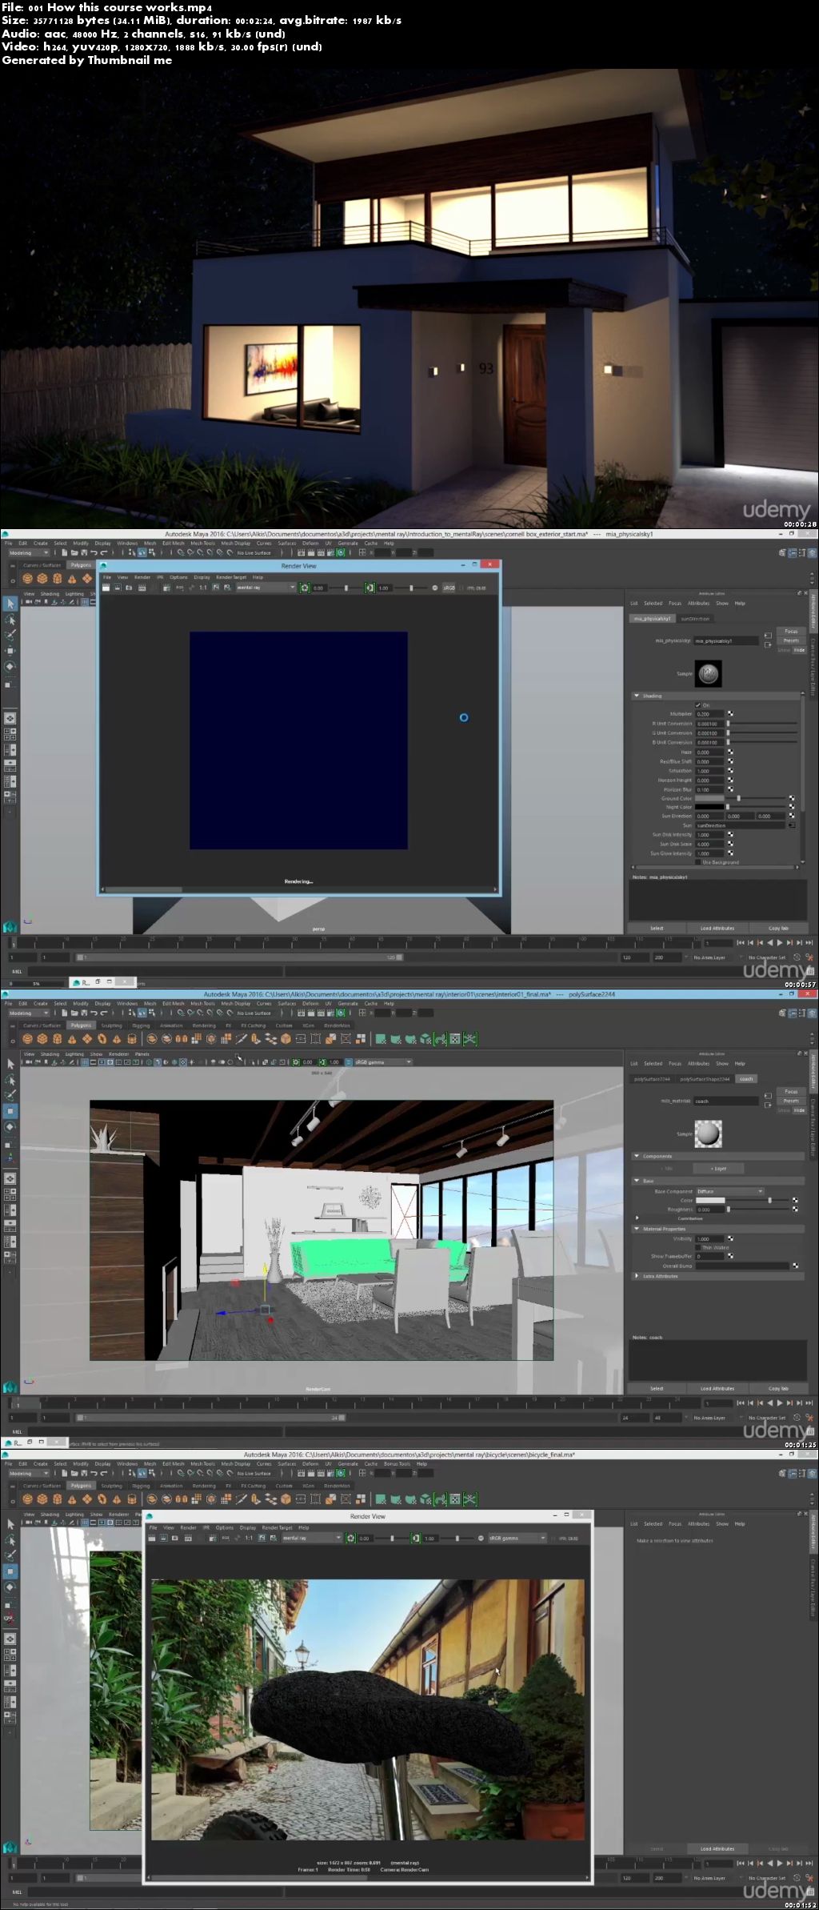Open Bonus Tools menu in bicycle frame
819x1910 pixels.
click(396, 1463)
